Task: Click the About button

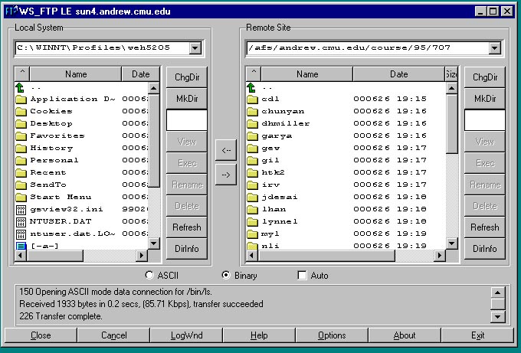Action: pos(405,335)
